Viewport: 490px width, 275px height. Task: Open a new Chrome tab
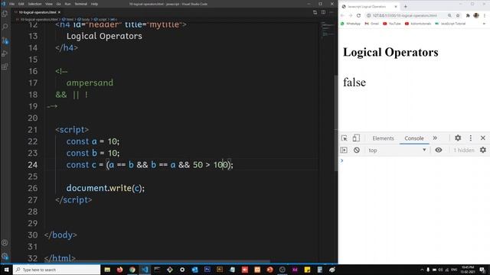tap(406, 6)
